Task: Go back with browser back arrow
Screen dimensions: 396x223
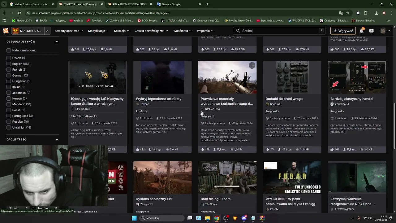Action: pos(4,13)
